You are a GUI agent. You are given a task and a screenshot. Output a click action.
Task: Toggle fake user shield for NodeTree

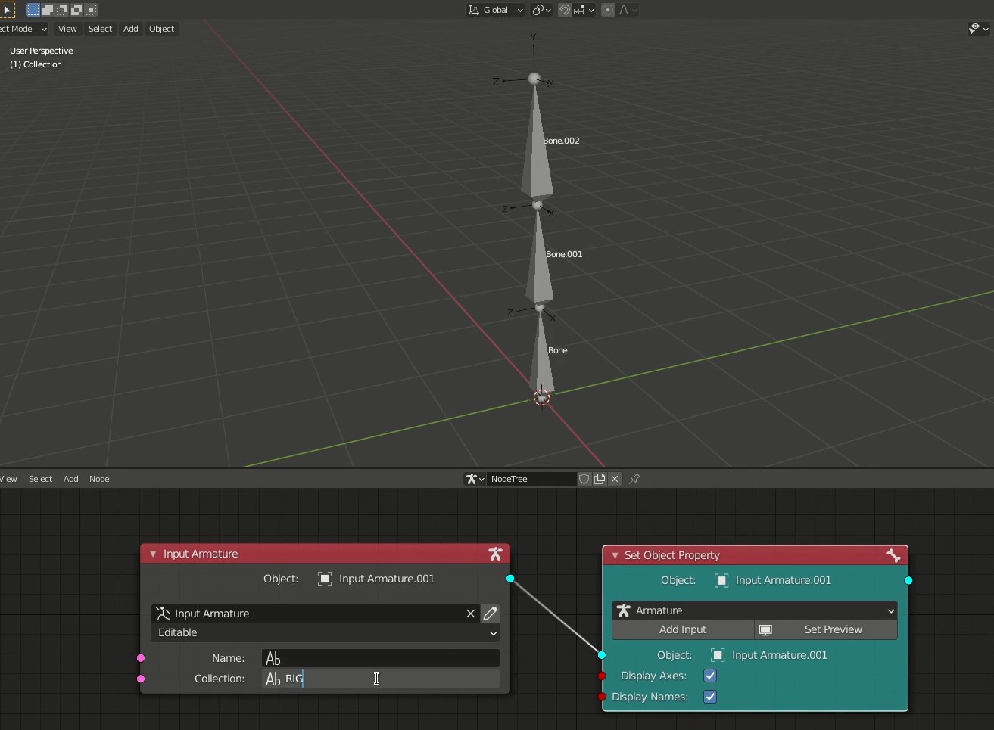[x=584, y=479]
